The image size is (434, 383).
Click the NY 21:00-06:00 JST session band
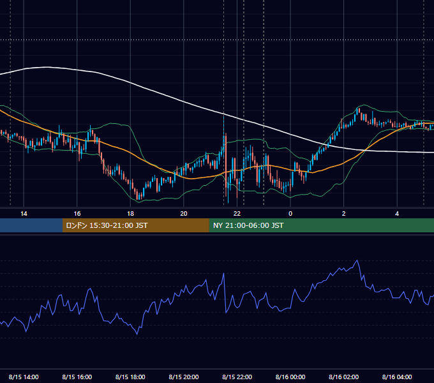pos(321,225)
